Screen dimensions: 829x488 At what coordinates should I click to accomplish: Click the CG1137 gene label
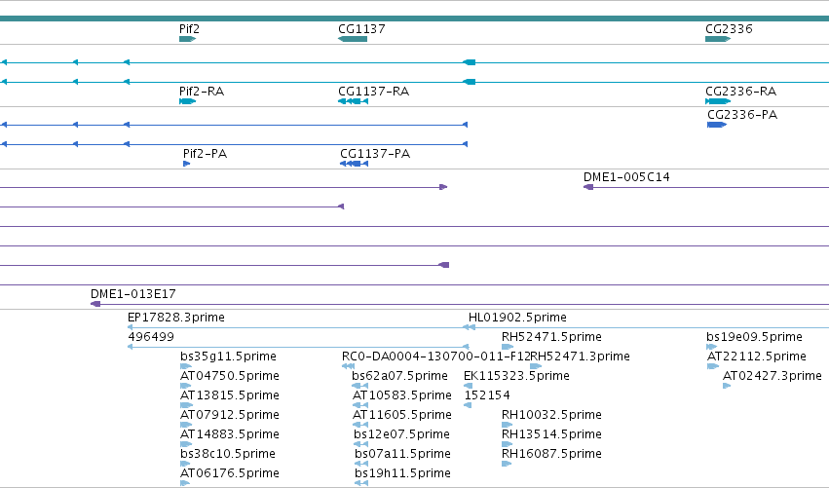coord(361,29)
